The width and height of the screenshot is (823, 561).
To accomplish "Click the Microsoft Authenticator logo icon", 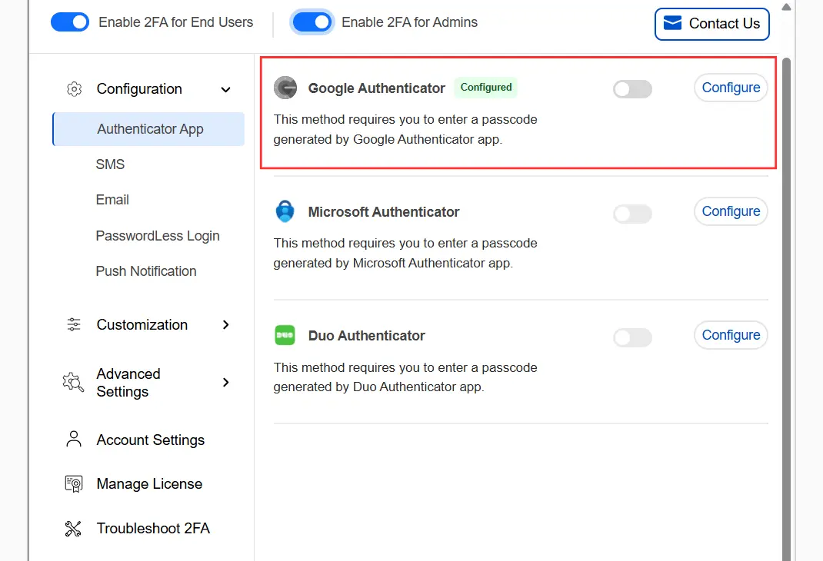I will (x=285, y=211).
